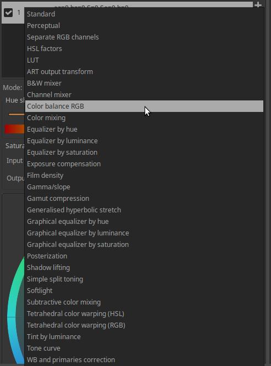
Task: Pick ART output transform option
Action: pyautogui.click(x=144, y=72)
